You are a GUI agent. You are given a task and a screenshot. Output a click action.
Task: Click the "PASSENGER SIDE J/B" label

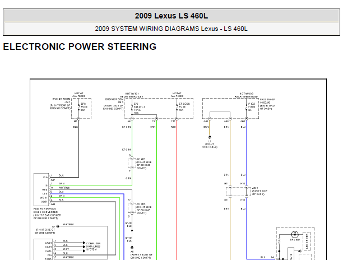tap(267, 101)
